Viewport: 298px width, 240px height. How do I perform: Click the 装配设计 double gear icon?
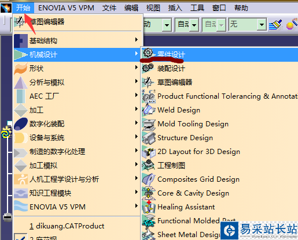tap(148, 68)
